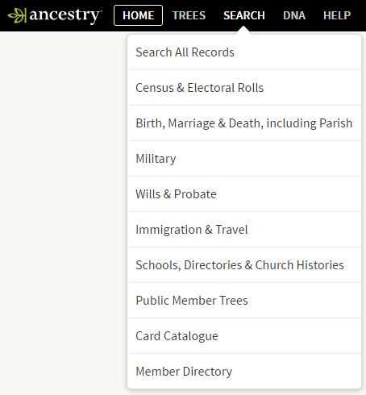
Task: Click the ancestry wordmark text
Action: coord(65,15)
